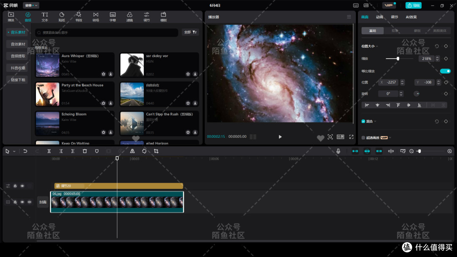Start voice recording with microphone icon
457x257 pixels.
click(338, 151)
